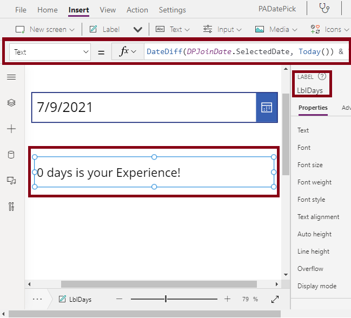Expand the Icons ribbon dropdown chevron
The image size is (351, 318).
point(346,30)
